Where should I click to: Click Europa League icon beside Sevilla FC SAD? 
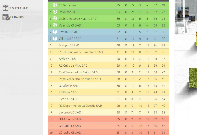55,32
